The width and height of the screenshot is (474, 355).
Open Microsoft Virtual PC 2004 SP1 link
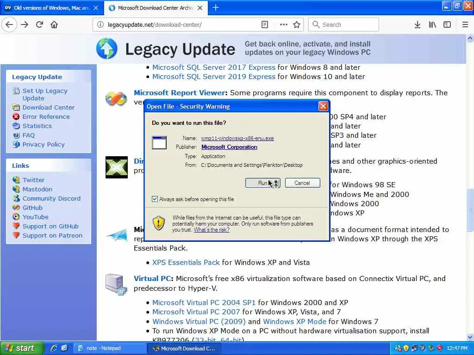pyautogui.click(x=204, y=302)
